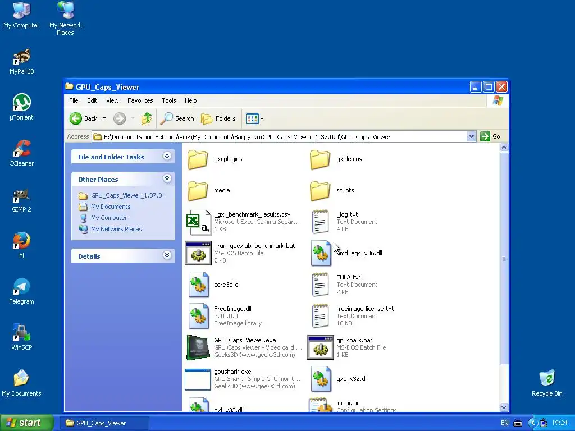The height and width of the screenshot is (431, 575).
Task: Open the View menu
Action: click(112, 100)
